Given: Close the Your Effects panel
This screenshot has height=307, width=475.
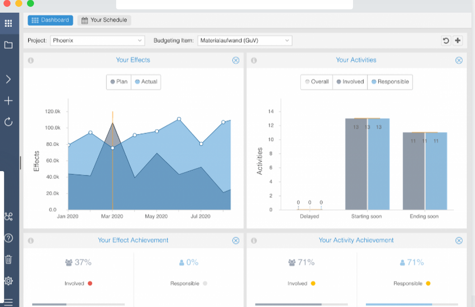Looking at the screenshot, I should pos(236,60).
